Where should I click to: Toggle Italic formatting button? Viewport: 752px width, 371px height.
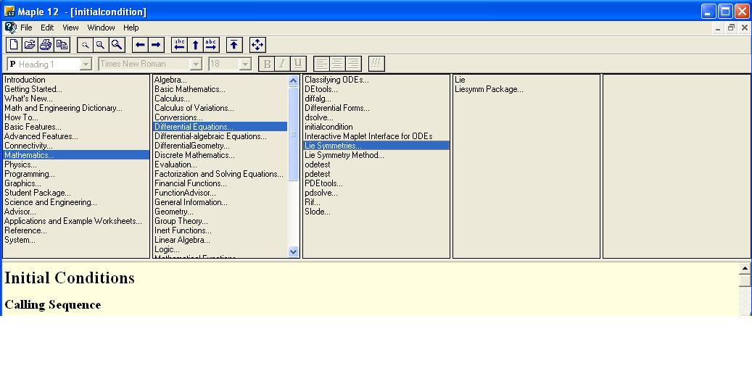pyautogui.click(x=283, y=64)
